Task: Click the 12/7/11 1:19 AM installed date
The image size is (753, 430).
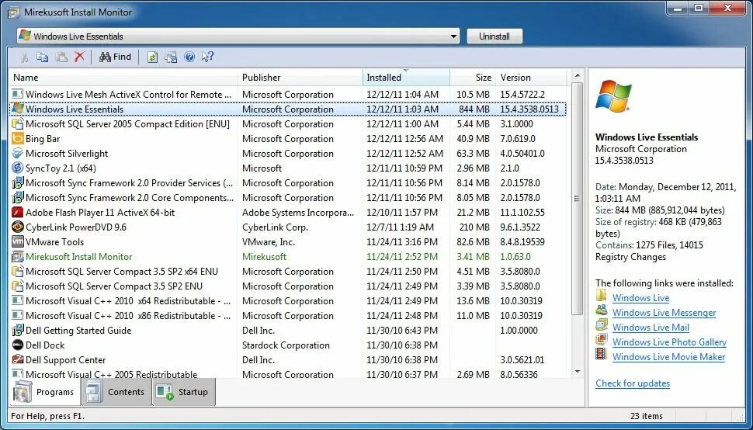Action: coord(400,227)
